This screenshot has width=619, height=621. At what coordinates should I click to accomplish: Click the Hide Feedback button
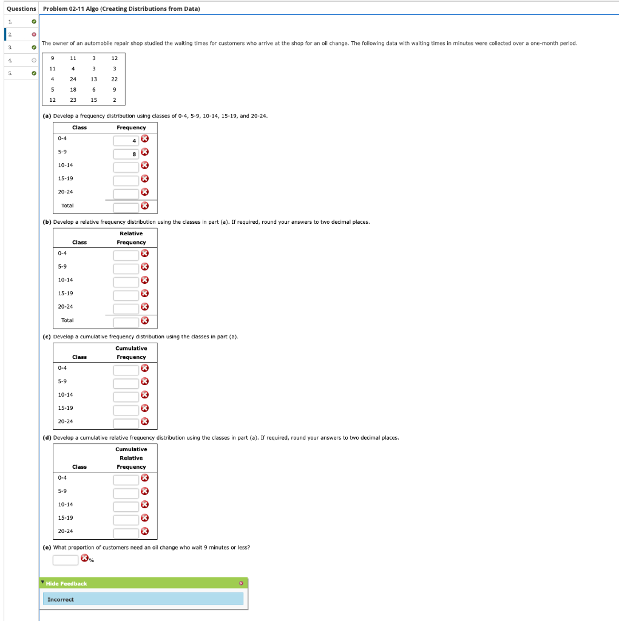[67, 583]
